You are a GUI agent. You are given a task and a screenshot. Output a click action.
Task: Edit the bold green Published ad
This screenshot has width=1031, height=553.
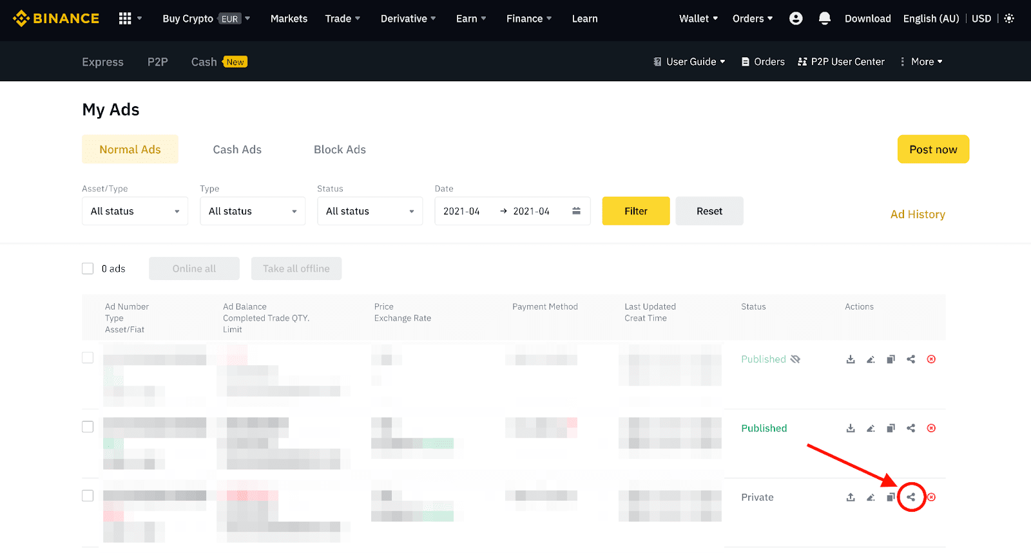871,428
